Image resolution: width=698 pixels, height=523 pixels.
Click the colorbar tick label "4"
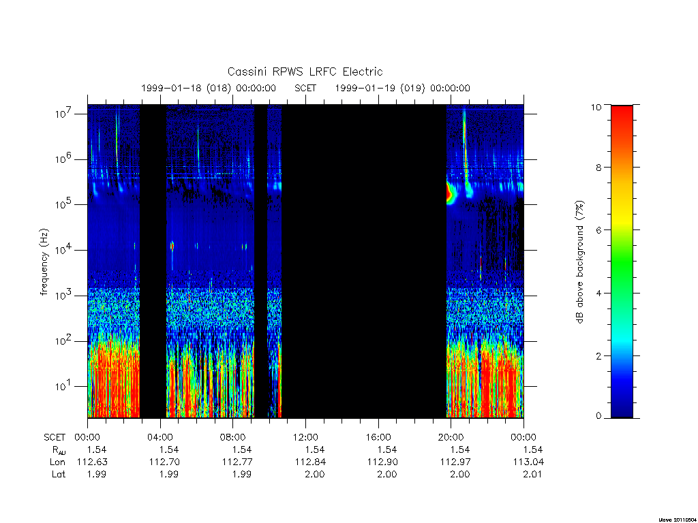(x=598, y=293)
